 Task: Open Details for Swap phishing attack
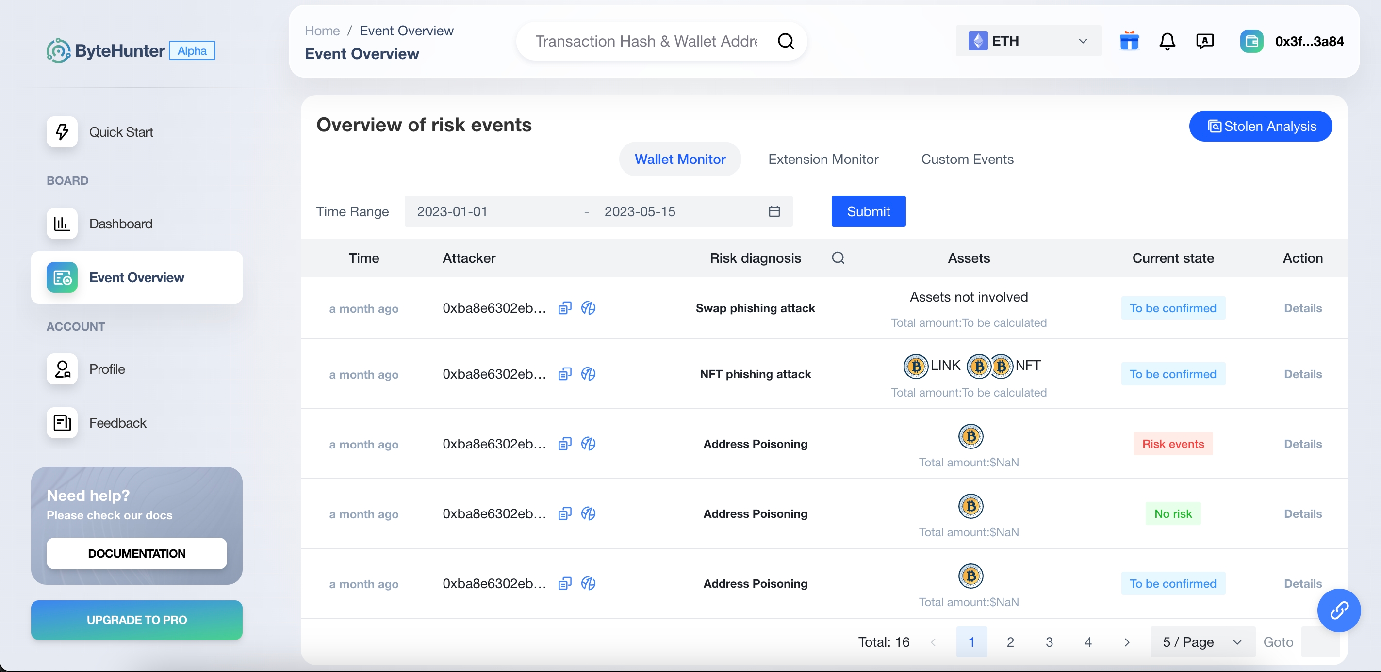1303,308
